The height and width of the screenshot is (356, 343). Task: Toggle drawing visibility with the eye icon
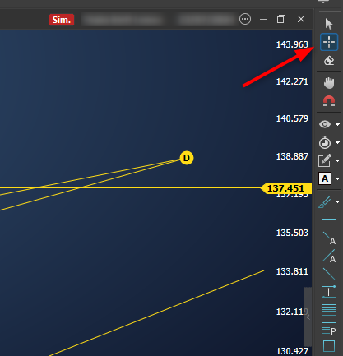[x=325, y=124]
